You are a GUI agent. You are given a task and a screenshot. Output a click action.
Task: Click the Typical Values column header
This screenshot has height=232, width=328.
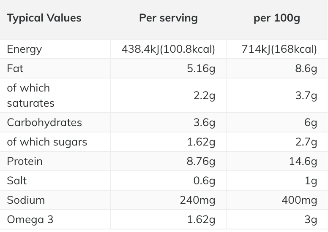coord(44,18)
